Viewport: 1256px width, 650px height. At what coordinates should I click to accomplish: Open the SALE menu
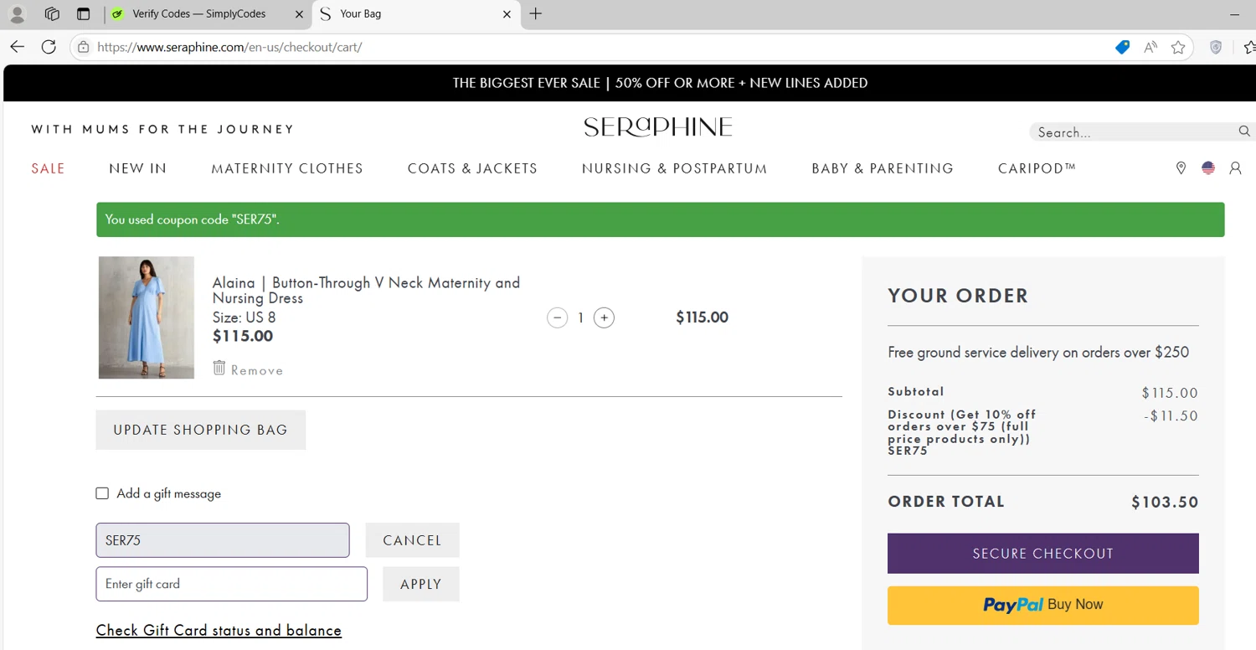[49, 168]
